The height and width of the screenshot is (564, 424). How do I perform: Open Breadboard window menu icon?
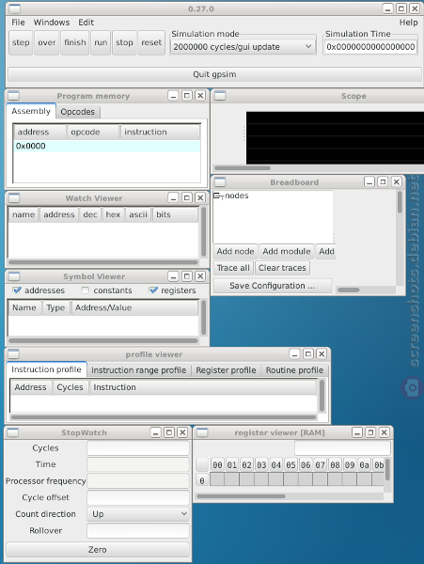220,182
